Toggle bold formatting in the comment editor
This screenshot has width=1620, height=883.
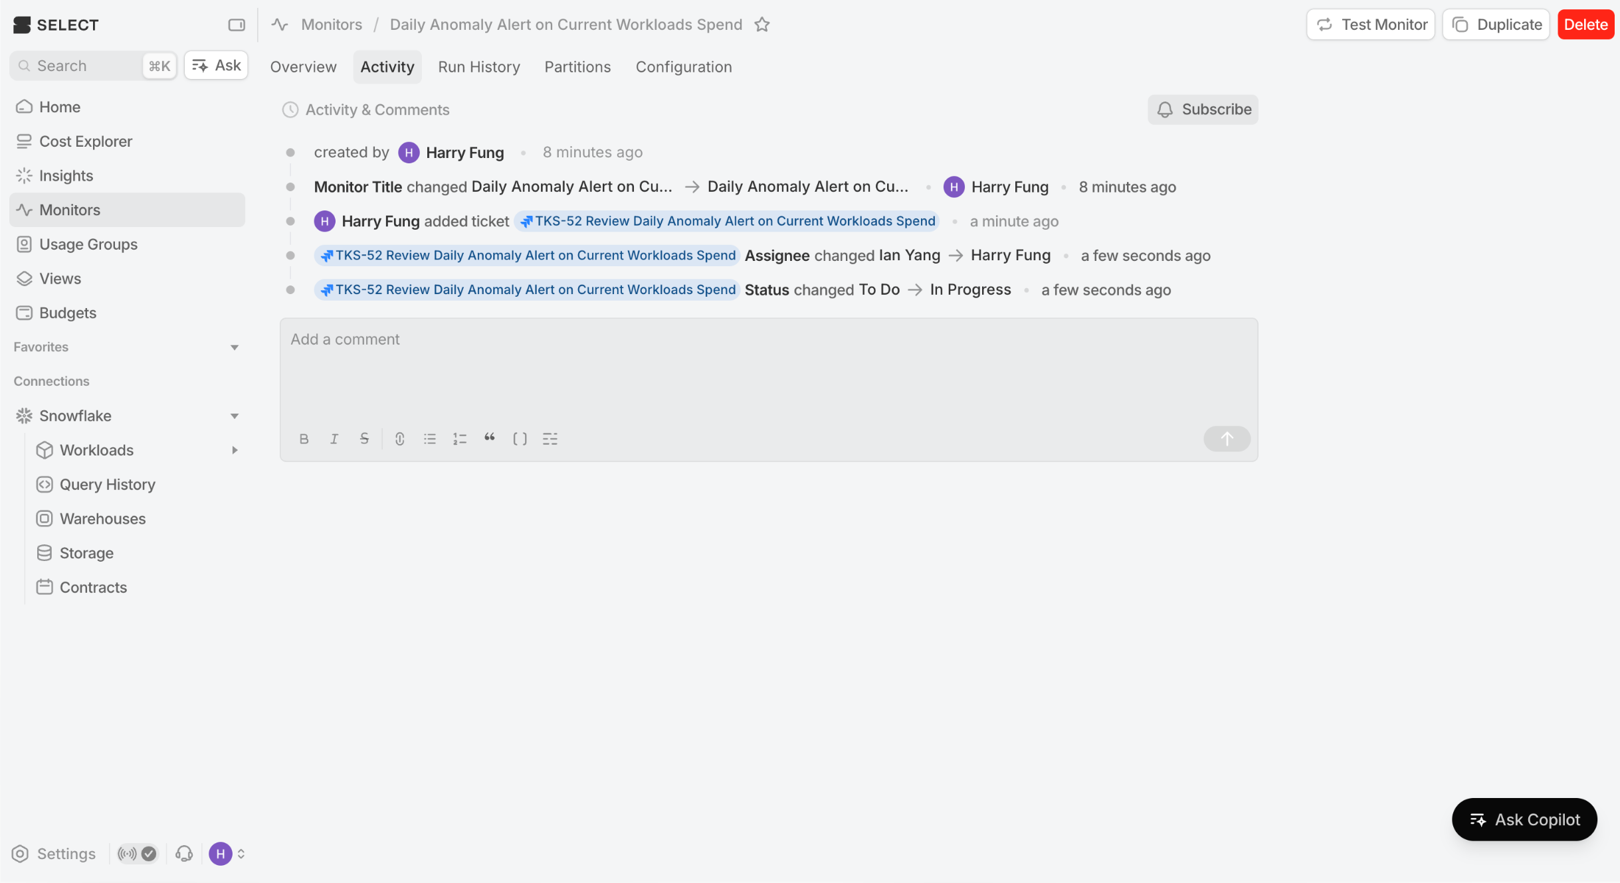[x=304, y=439]
